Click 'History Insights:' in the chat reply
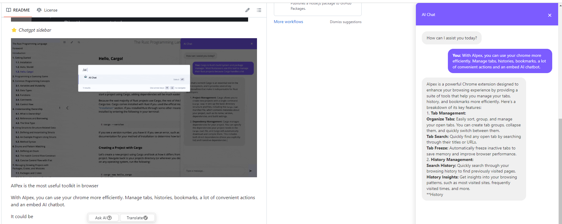 pyautogui.click(x=443, y=177)
